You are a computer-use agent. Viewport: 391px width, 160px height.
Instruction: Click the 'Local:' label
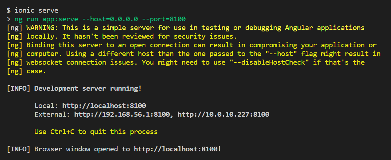[46, 105]
